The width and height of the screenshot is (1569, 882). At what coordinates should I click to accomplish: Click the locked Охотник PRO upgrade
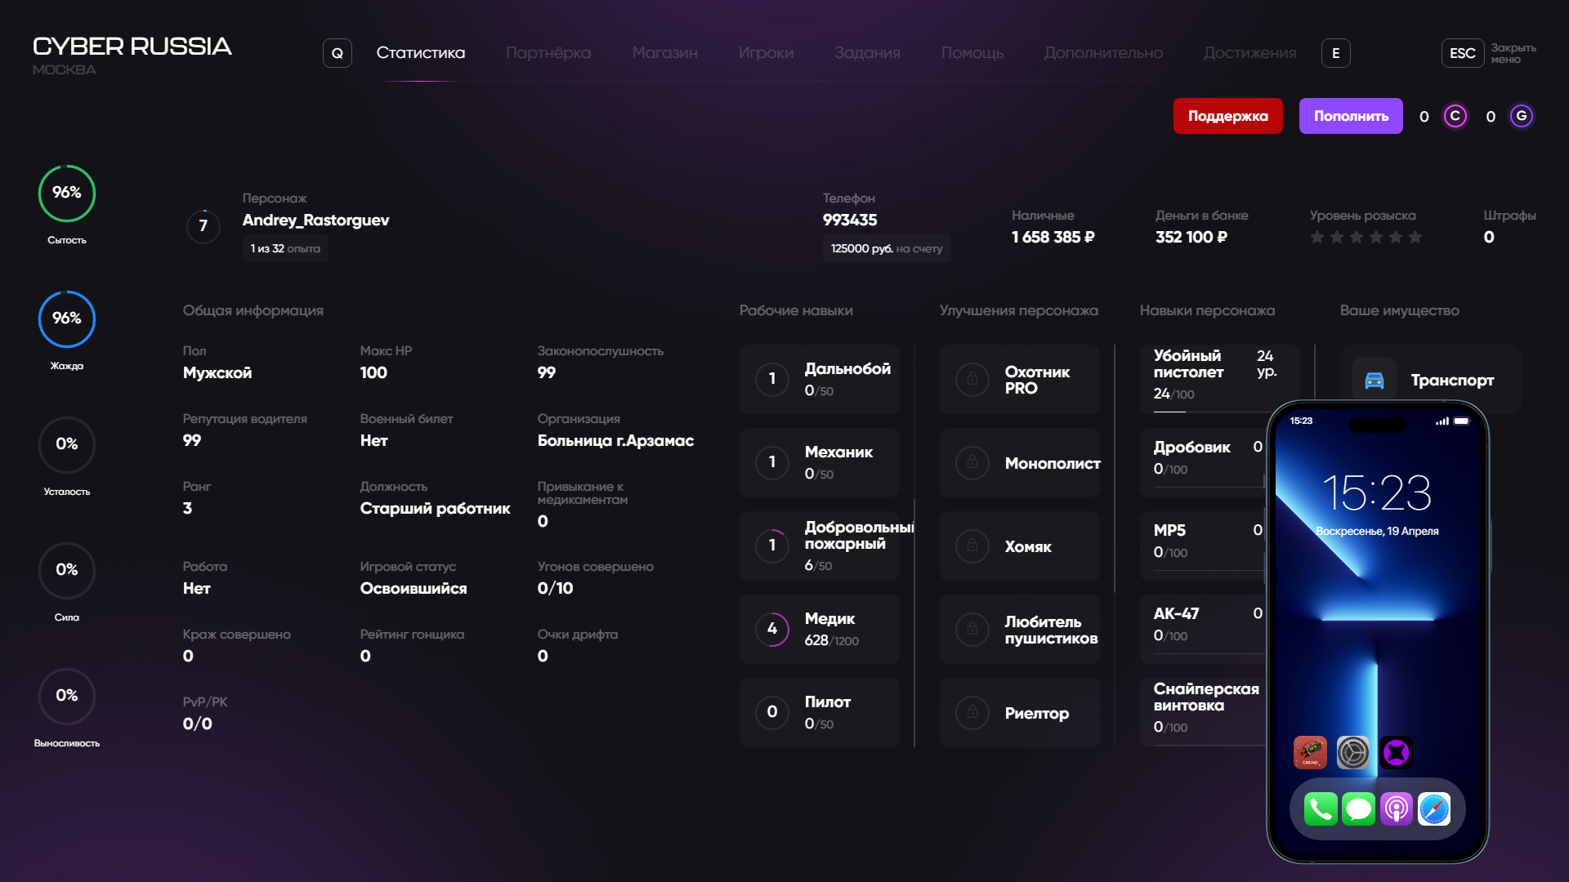pyautogui.click(x=1019, y=380)
